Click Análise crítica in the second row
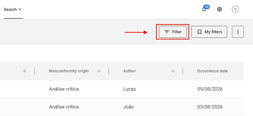The image size is (253, 116). click(x=64, y=107)
